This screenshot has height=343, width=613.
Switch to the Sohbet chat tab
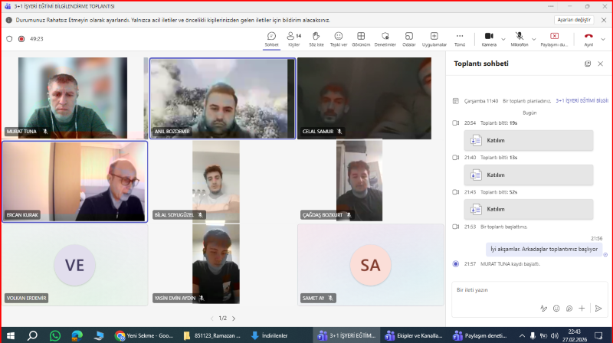(x=271, y=38)
